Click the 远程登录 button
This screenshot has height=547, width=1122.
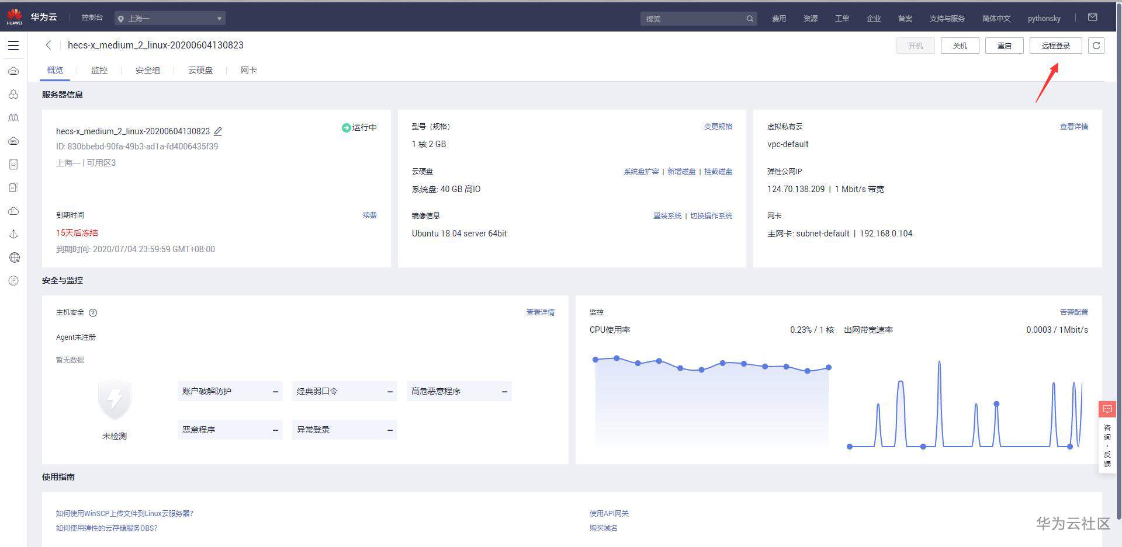click(1056, 46)
